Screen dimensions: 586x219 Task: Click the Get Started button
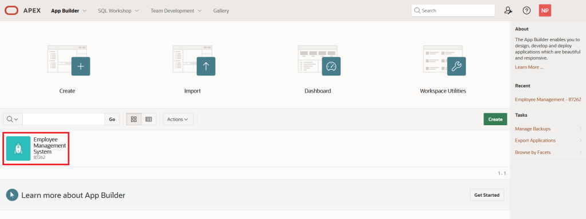pyautogui.click(x=486, y=195)
